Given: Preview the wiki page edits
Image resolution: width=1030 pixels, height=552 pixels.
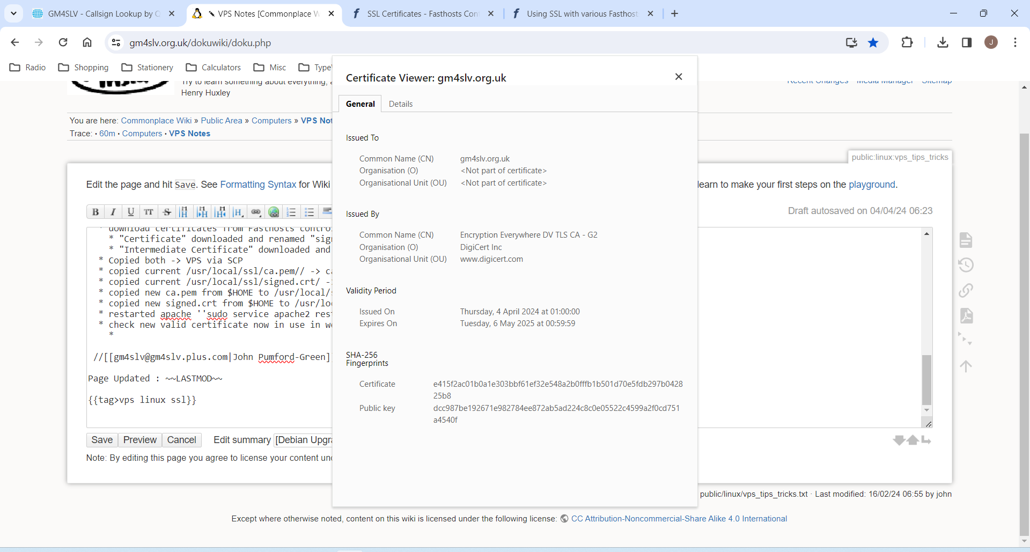Looking at the screenshot, I should coord(139,440).
